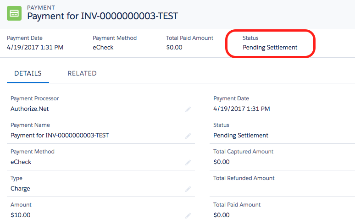The width and height of the screenshot is (355, 224).
Task: Click Payment Name value in details section
Action: click(x=60, y=135)
